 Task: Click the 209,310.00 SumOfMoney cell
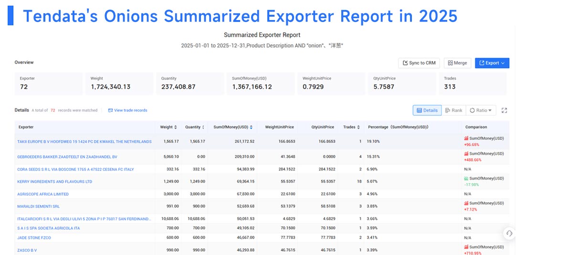click(244, 157)
